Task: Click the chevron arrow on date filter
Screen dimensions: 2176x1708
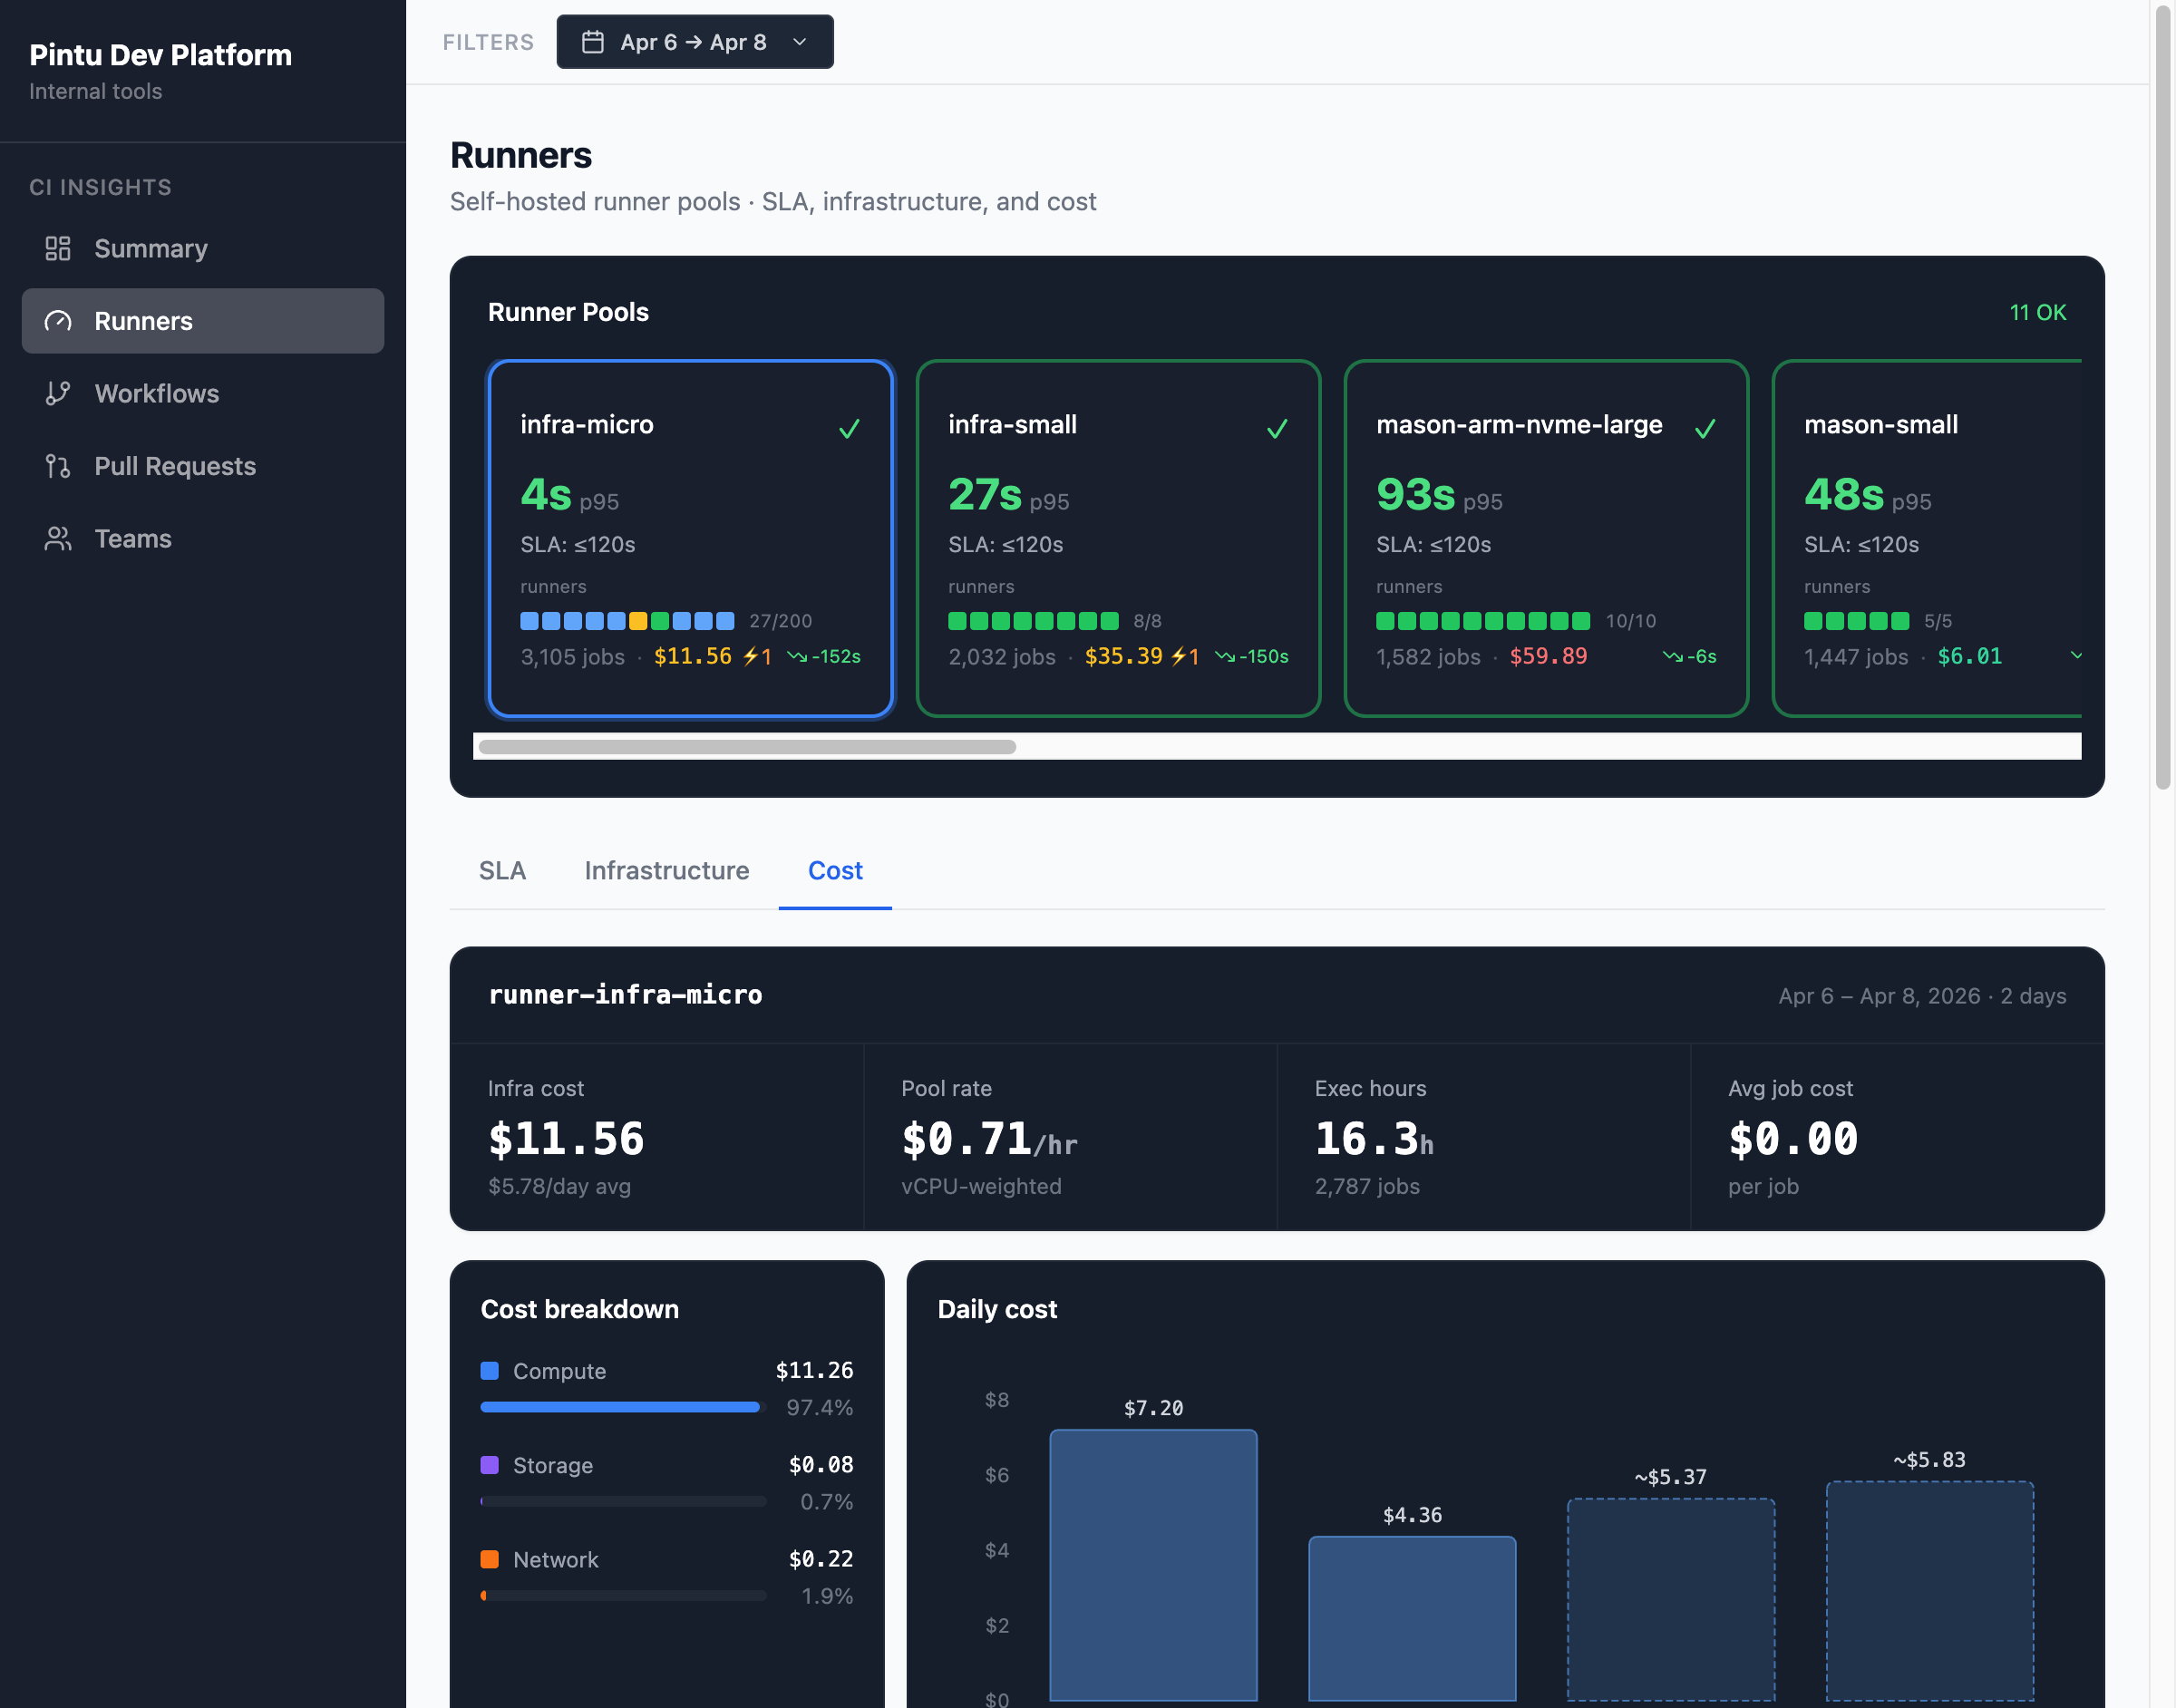Action: pos(799,42)
